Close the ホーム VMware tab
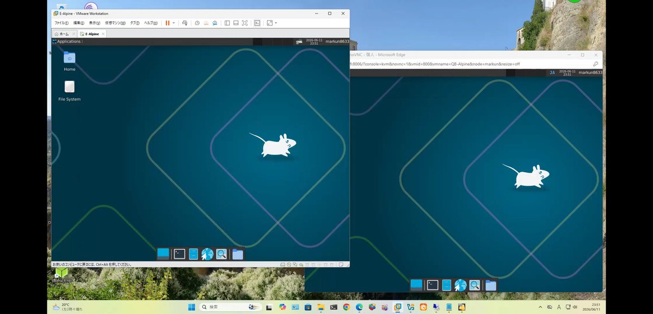This screenshot has height=314, width=653. coord(73,34)
